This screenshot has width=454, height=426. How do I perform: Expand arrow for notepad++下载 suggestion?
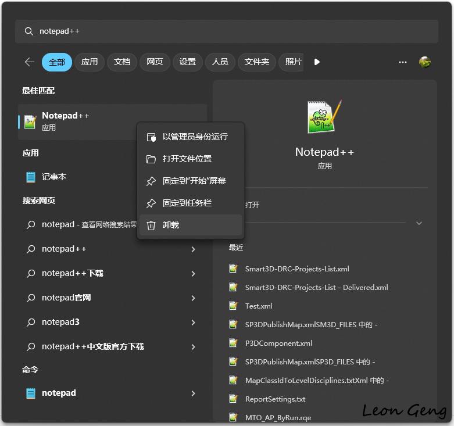tap(194, 274)
